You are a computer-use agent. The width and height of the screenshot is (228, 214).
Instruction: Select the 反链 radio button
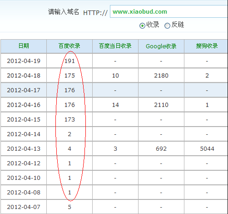click(x=167, y=25)
